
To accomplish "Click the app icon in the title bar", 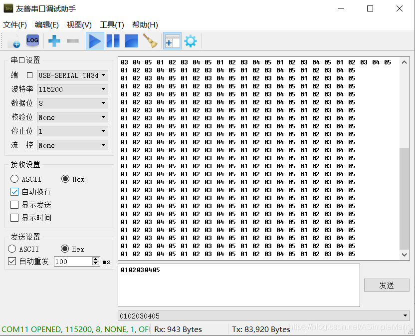I will [x=8, y=8].
